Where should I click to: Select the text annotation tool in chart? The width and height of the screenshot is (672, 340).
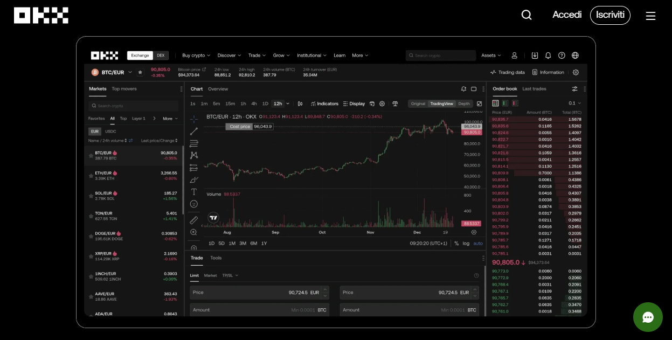[194, 192]
